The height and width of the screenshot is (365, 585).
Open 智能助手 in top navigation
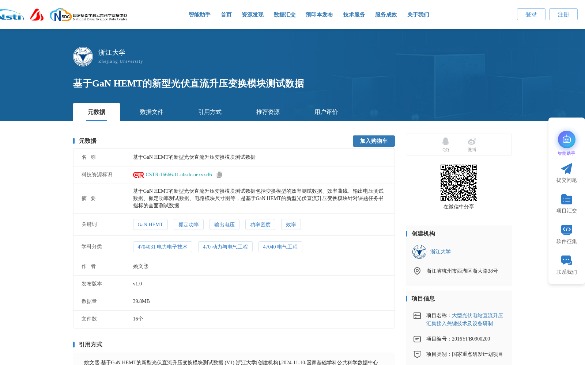click(x=200, y=15)
